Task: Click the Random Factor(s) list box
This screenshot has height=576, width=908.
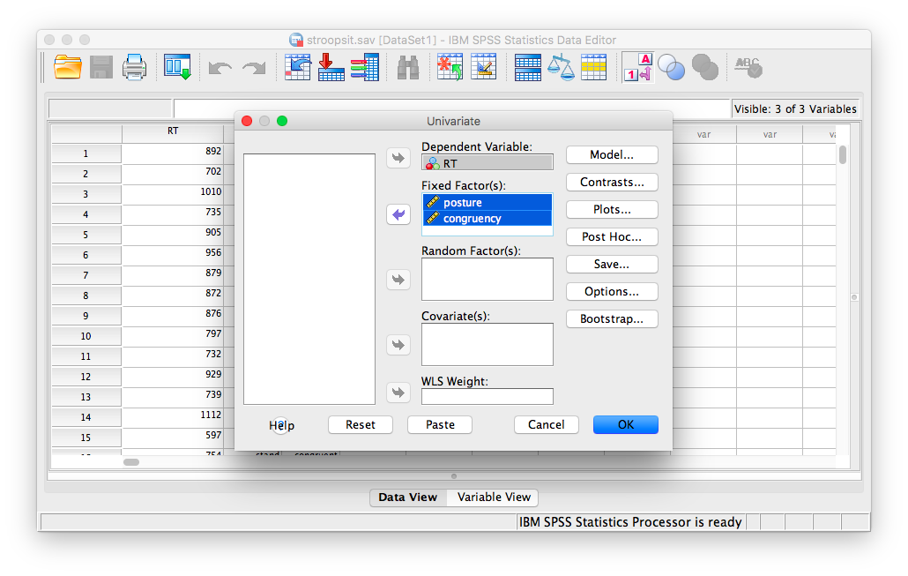Action: point(487,280)
